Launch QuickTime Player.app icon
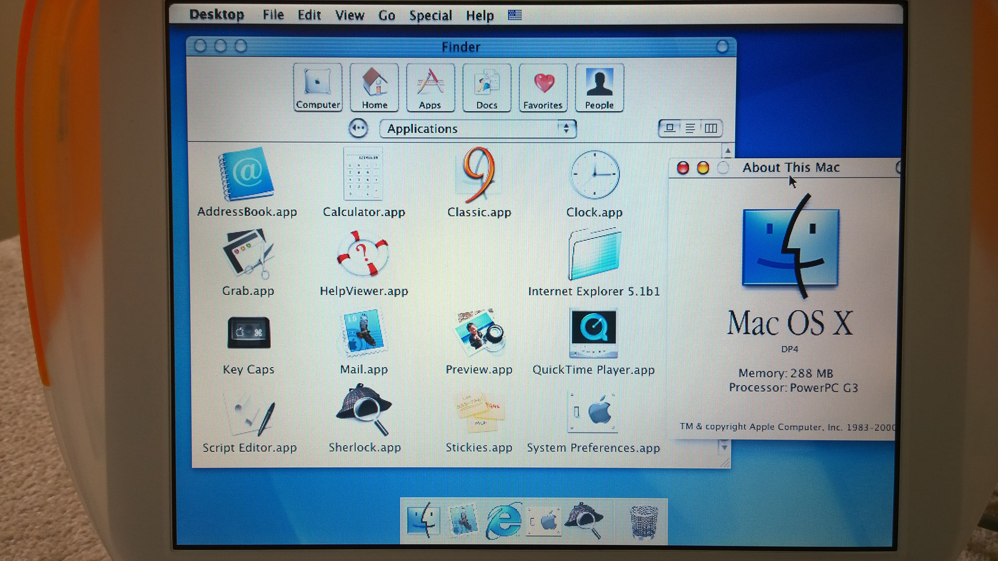 pyautogui.click(x=593, y=333)
